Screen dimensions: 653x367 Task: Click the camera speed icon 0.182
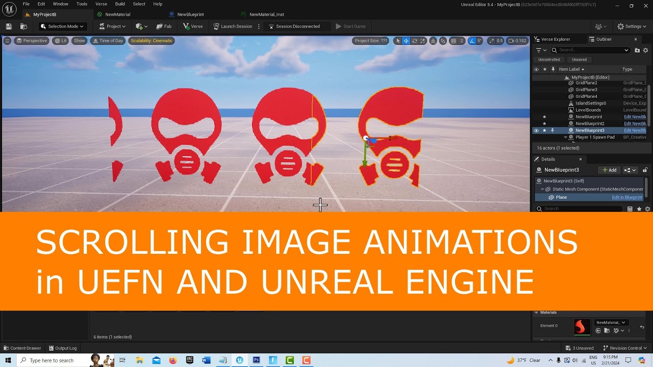pyautogui.click(x=517, y=41)
